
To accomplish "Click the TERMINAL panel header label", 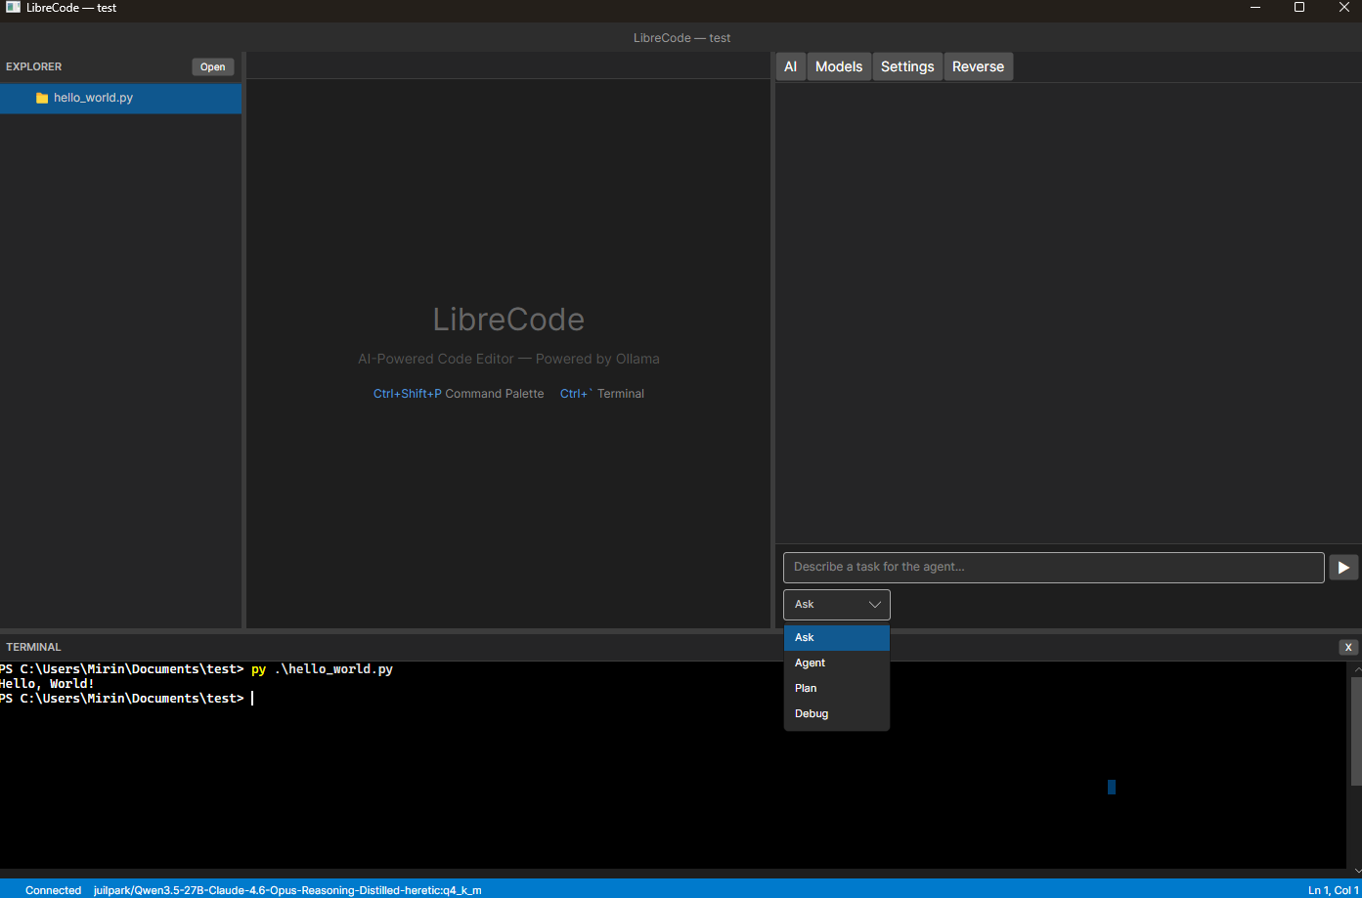I will tap(33, 647).
